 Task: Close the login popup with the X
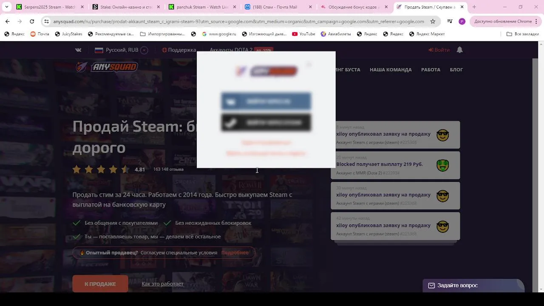[x=309, y=65]
